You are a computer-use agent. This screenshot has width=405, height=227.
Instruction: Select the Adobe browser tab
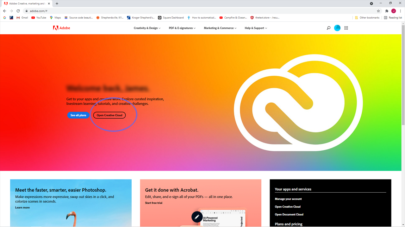(27, 3)
